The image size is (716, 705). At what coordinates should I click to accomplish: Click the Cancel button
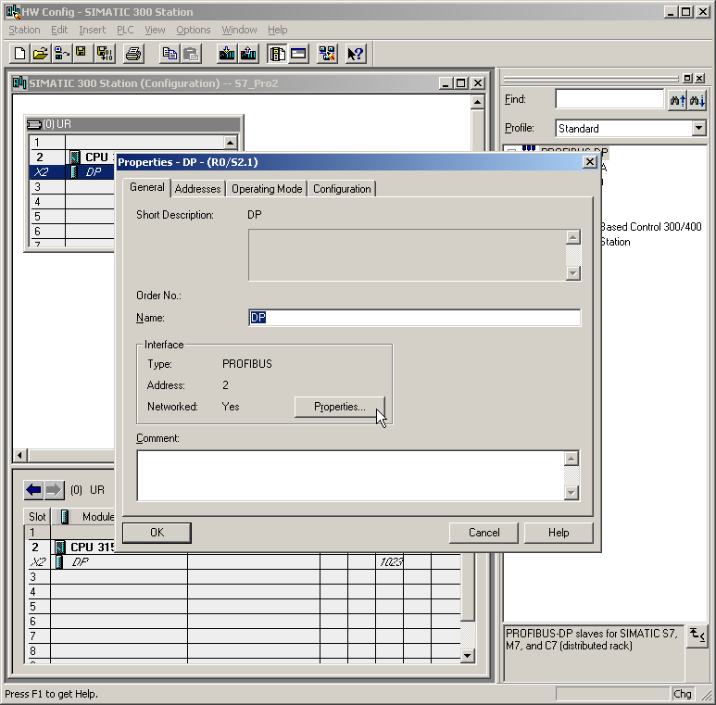pos(484,533)
